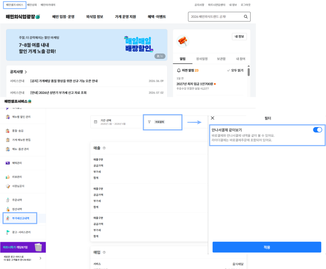
Task: Click the 적용 apply button
Action: (267, 247)
